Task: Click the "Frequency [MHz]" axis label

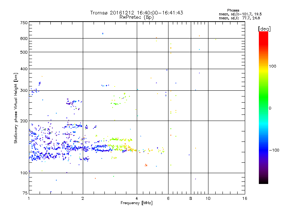Action: 136,203
